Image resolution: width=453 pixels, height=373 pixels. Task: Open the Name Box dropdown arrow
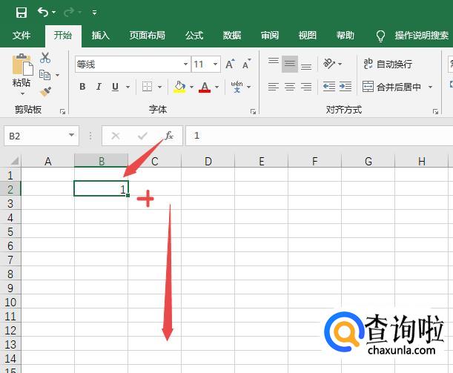click(72, 135)
